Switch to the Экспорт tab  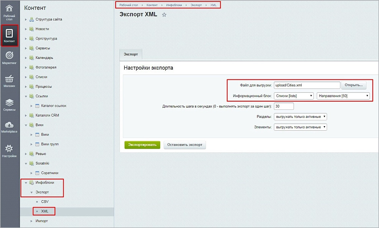coord(131,54)
